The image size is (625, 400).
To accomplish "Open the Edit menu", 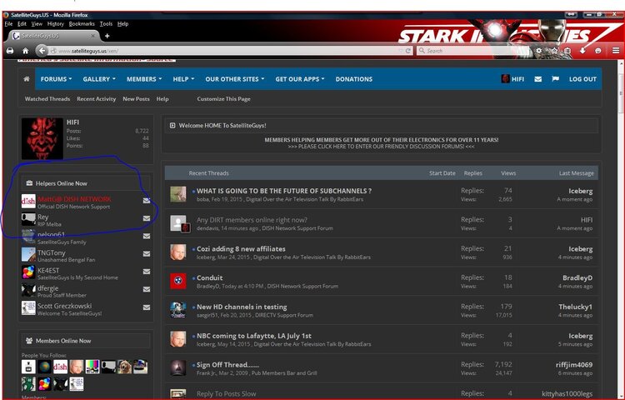I will tap(22, 24).
